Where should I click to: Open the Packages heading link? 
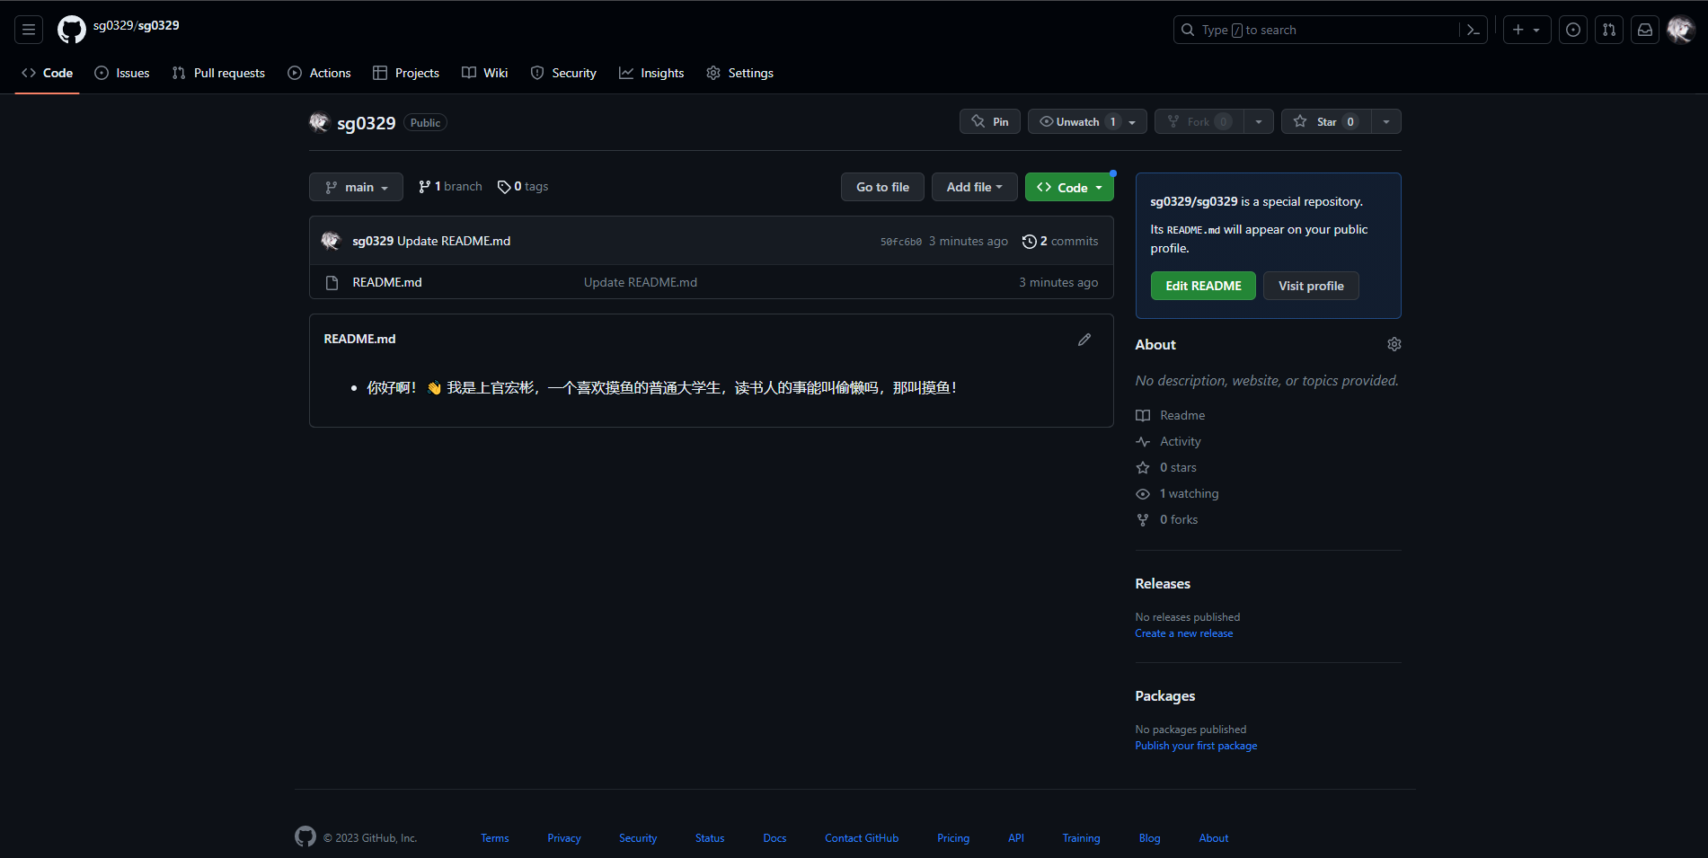click(1164, 695)
